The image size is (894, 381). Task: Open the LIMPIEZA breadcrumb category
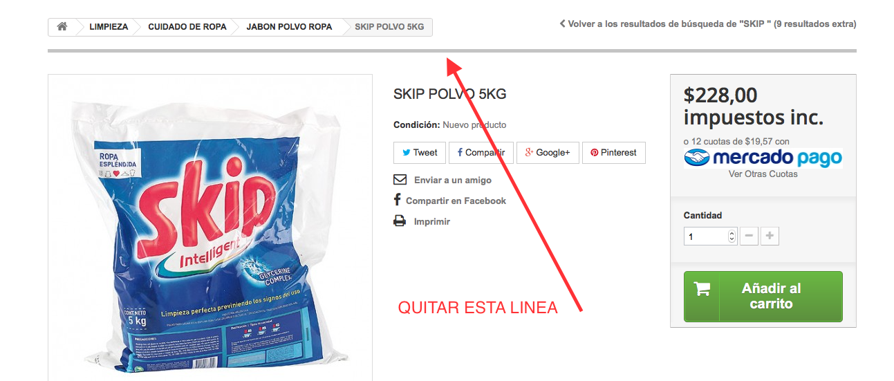109,27
